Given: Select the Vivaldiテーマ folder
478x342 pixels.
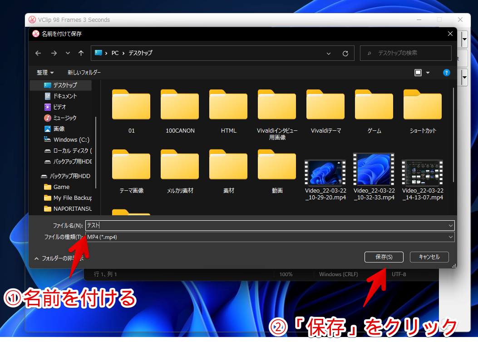Looking at the screenshot, I should 325,111.
